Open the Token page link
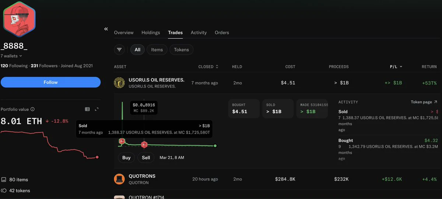 (x=424, y=102)
